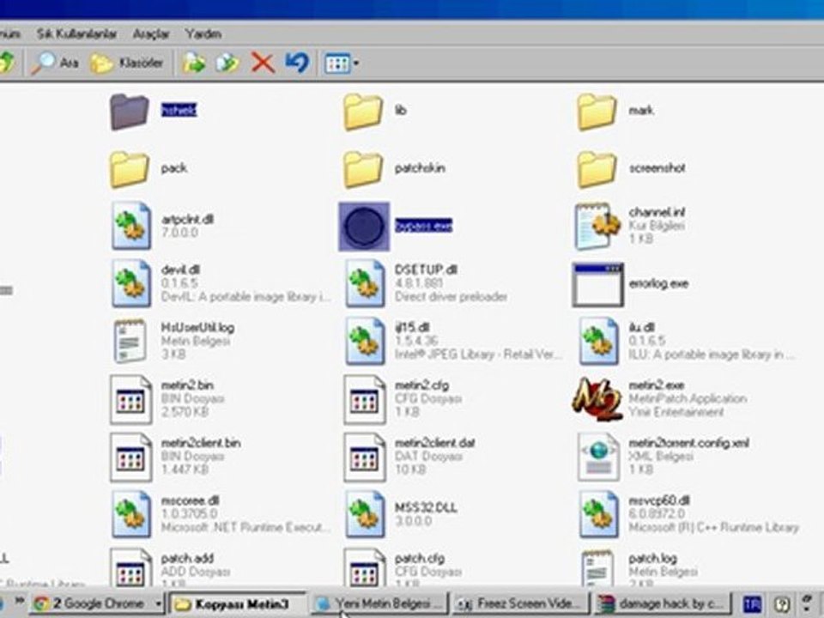The image size is (824, 618).
Task: Select the metin2client.dat file icon
Action: [365, 457]
